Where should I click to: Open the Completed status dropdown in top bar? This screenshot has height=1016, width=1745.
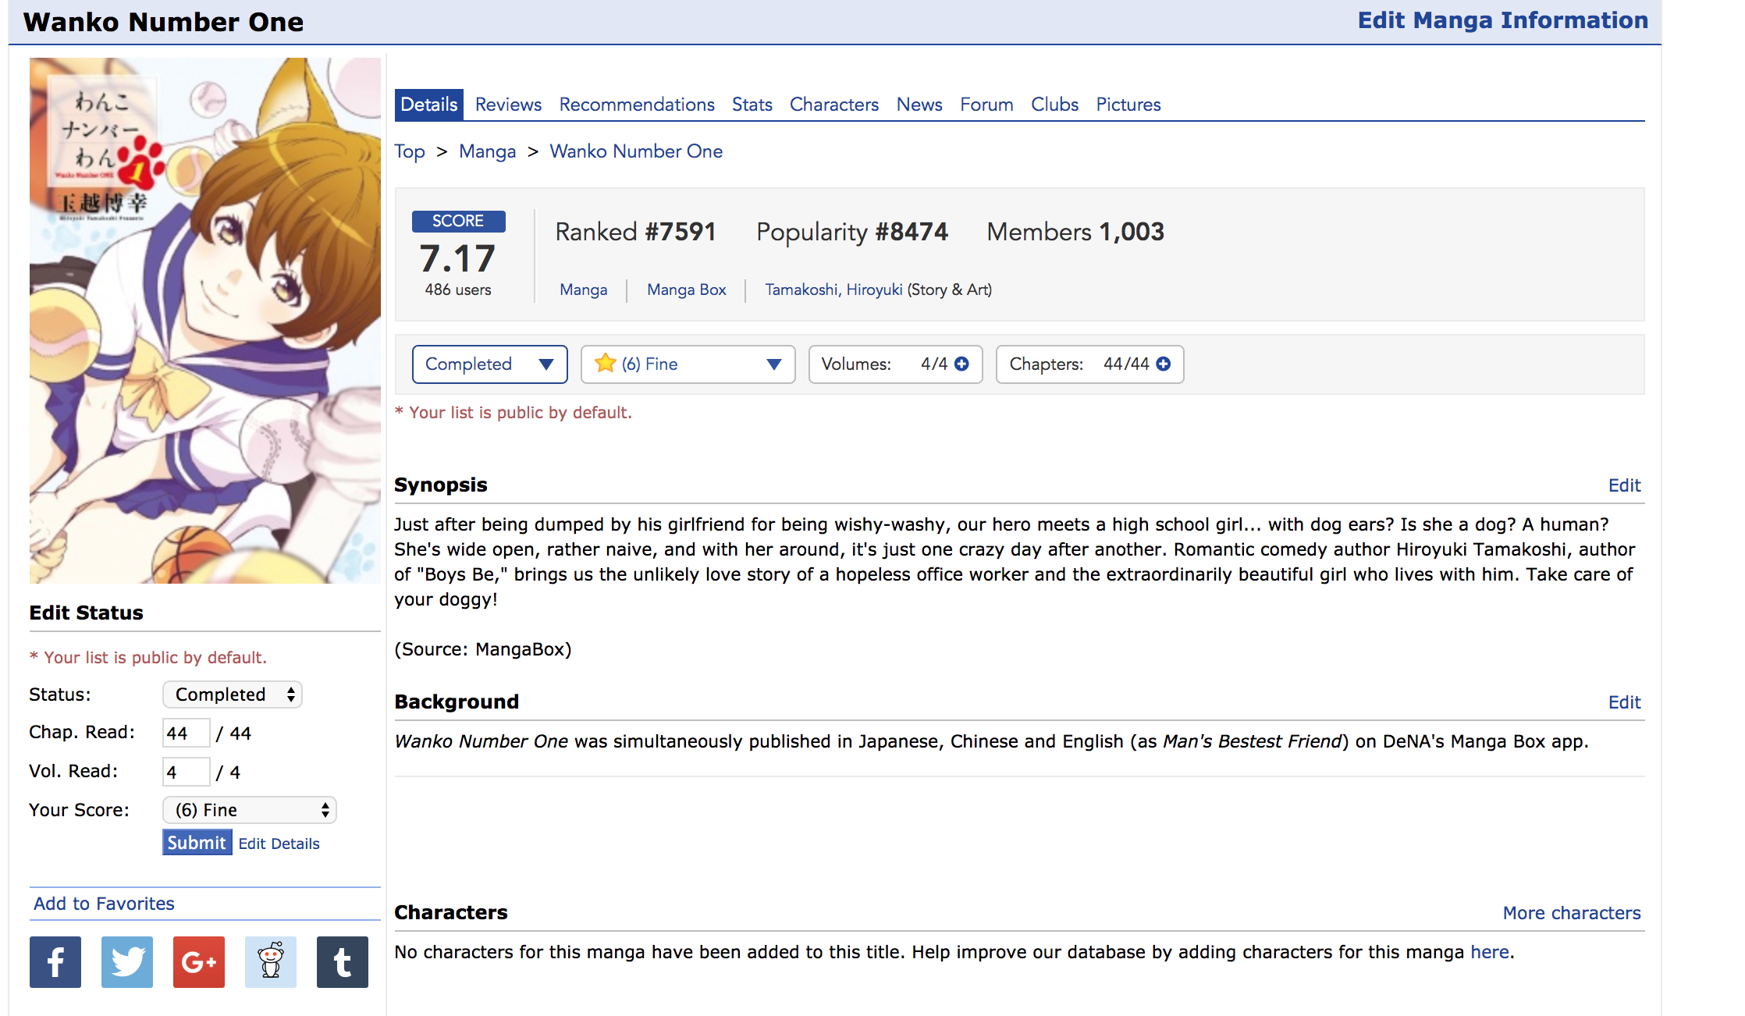click(x=490, y=364)
